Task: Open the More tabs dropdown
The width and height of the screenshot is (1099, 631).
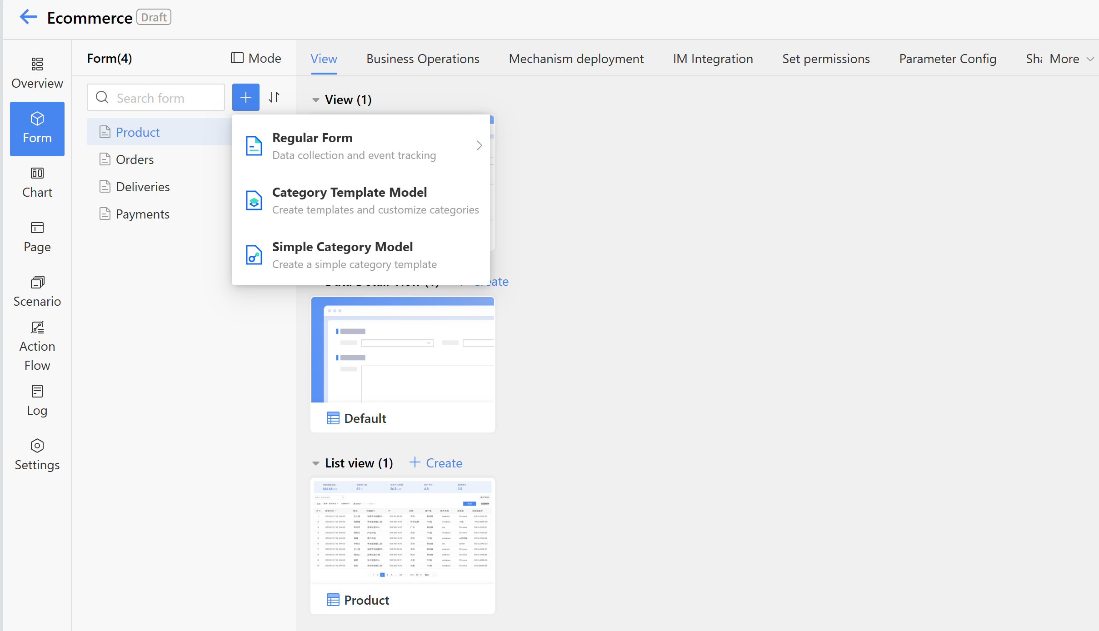Action: click(1071, 59)
